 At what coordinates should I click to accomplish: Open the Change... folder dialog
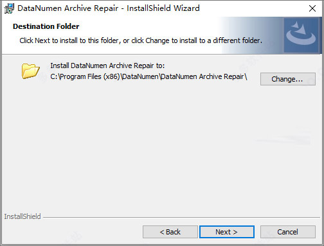click(288, 79)
